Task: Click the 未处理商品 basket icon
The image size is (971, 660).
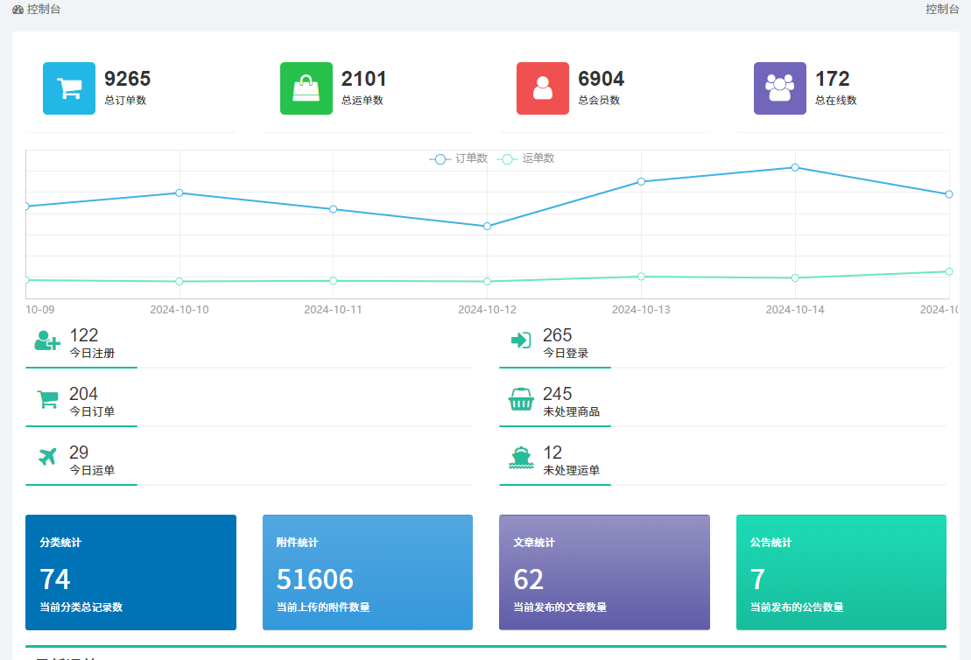Action: 521,399
